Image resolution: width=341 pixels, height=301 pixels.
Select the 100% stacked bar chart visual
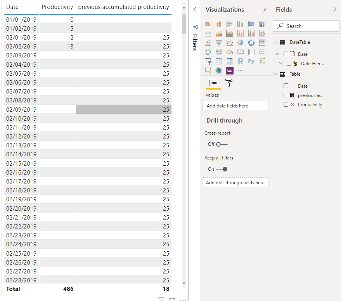(x=251, y=24)
